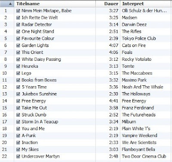The image size is (172, 162).
Task: Click the duration 4:41 cell
Action: click(108, 101)
